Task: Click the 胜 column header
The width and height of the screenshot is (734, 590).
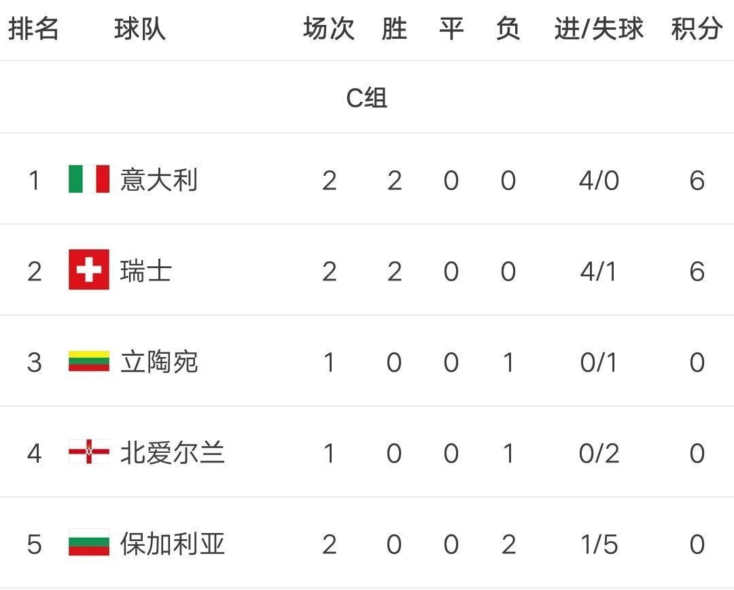Action: pos(394,29)
